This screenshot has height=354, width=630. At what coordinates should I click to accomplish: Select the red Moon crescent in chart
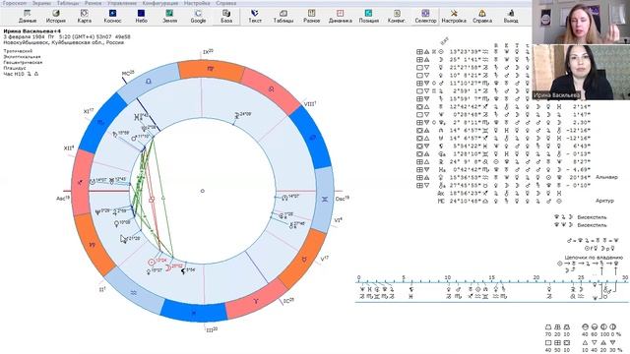168,267
